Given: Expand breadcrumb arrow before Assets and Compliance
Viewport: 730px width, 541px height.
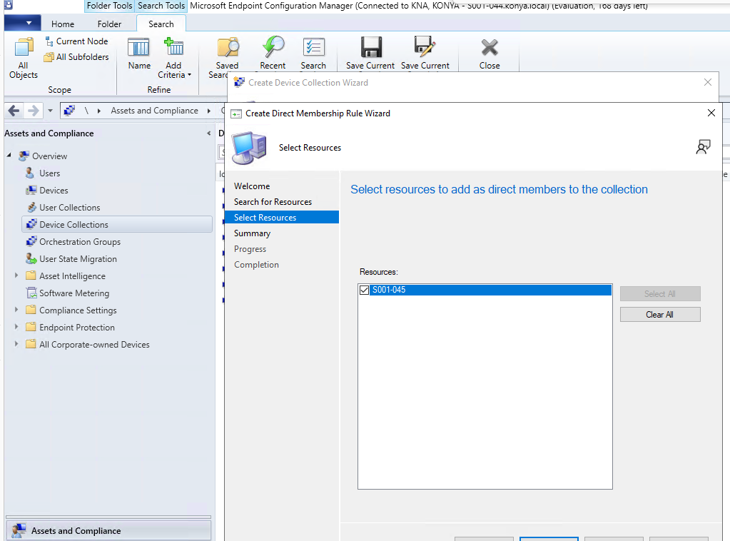Looking at the screenshot, I should [x=99, y=111].
